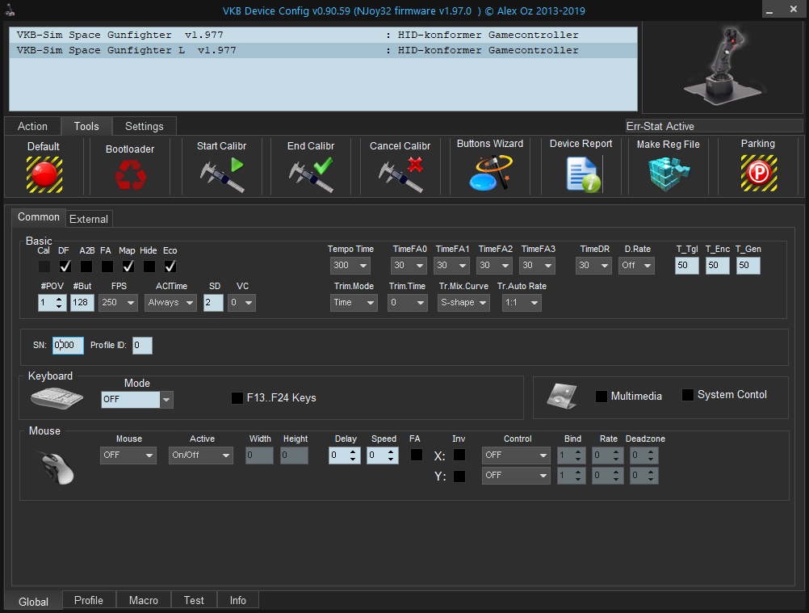Open the TimeFA0 dropdown
The height and width of the screenshot is (613, 809).
click(408, 265)
